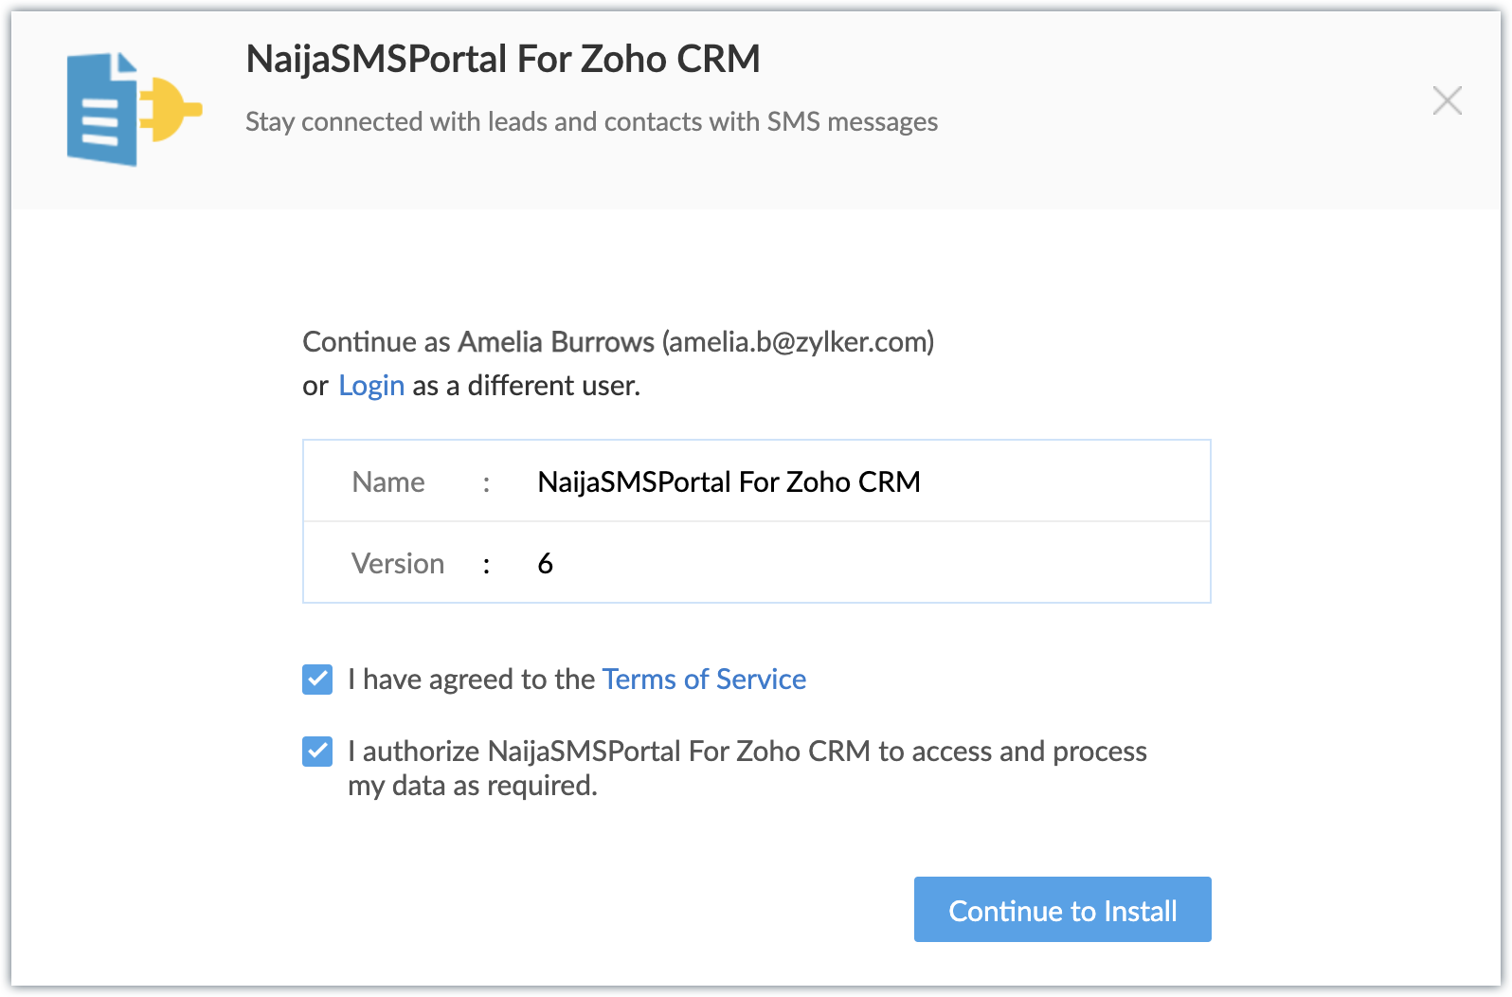Click Login to switch to a different user
The image size is (1512, 997).
(371, 386)
